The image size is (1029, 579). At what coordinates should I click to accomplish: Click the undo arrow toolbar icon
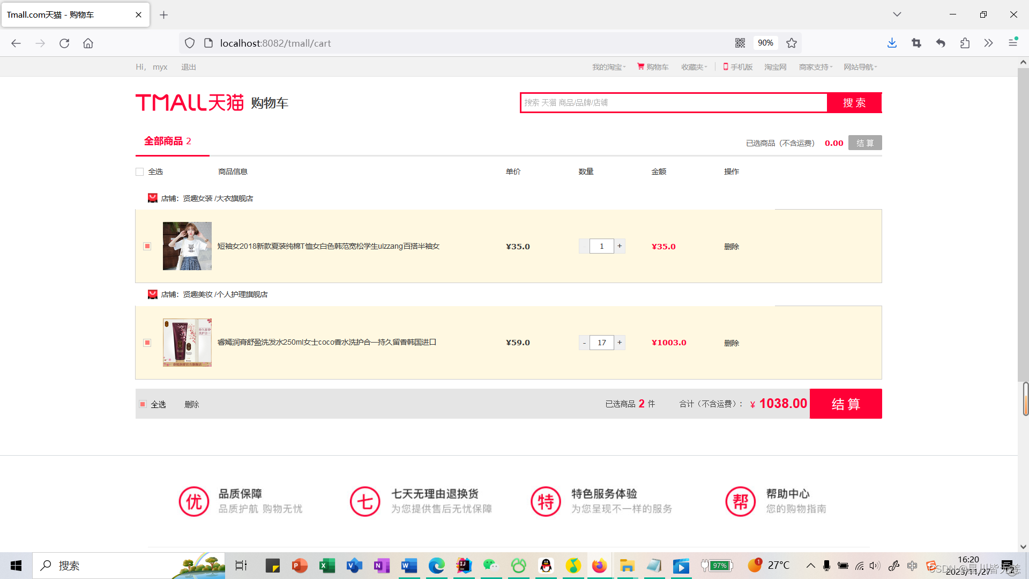coord(941,43)
